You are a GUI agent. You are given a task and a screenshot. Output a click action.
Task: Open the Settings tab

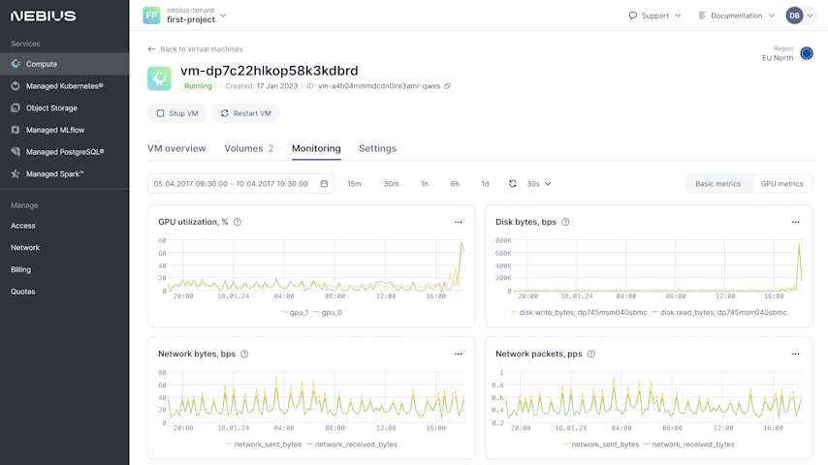click(x=377, y=148)
